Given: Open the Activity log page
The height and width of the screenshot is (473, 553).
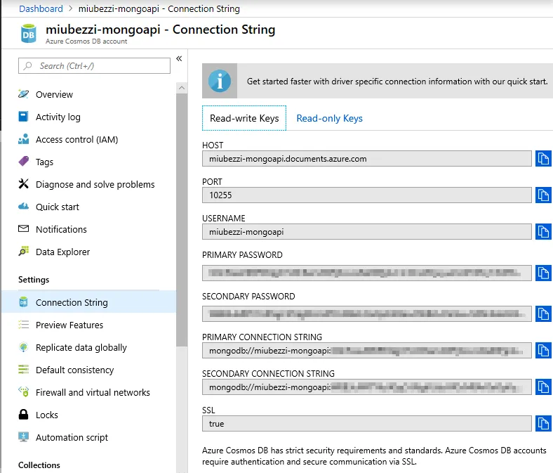Looking at the screenshot, I should (x=58, y=117).
